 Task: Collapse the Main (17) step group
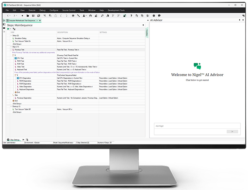point(11,47)
